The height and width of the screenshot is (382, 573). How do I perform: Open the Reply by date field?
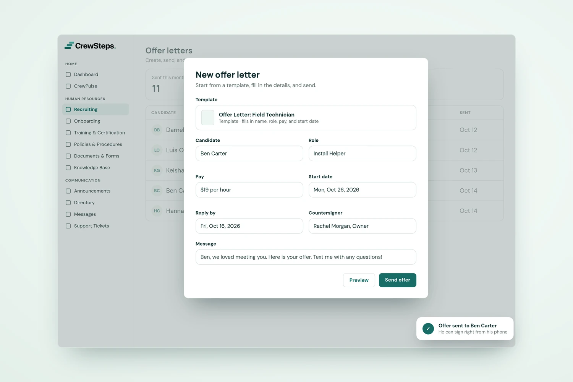(x=249, y=226)
